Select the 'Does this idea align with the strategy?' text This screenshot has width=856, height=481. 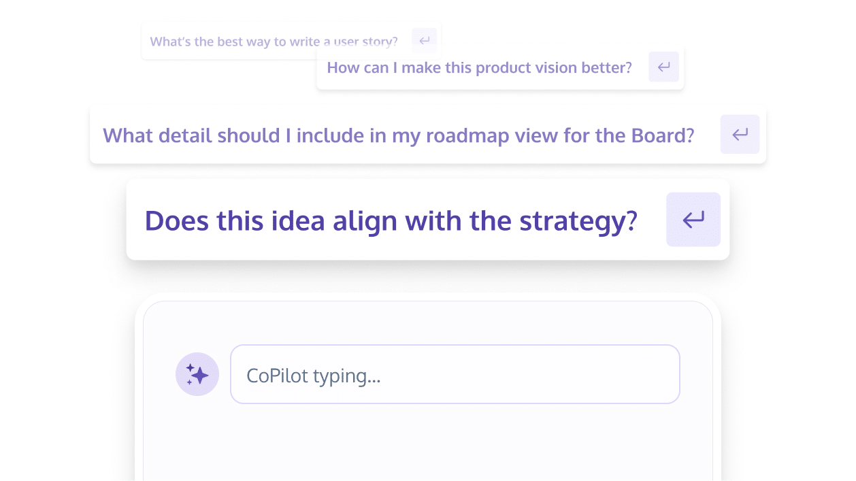[391, 220]
